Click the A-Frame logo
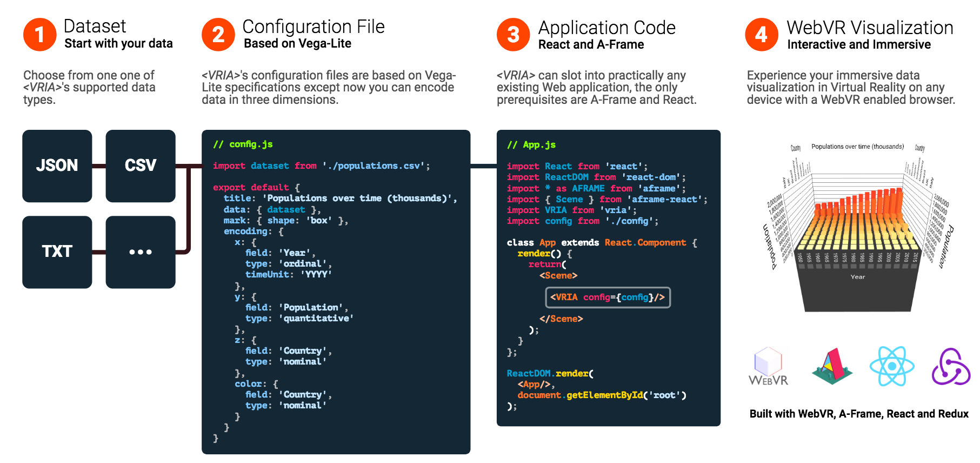Viewport: 980px width, 463px height. pyautogui.click(x=832, y=366)
